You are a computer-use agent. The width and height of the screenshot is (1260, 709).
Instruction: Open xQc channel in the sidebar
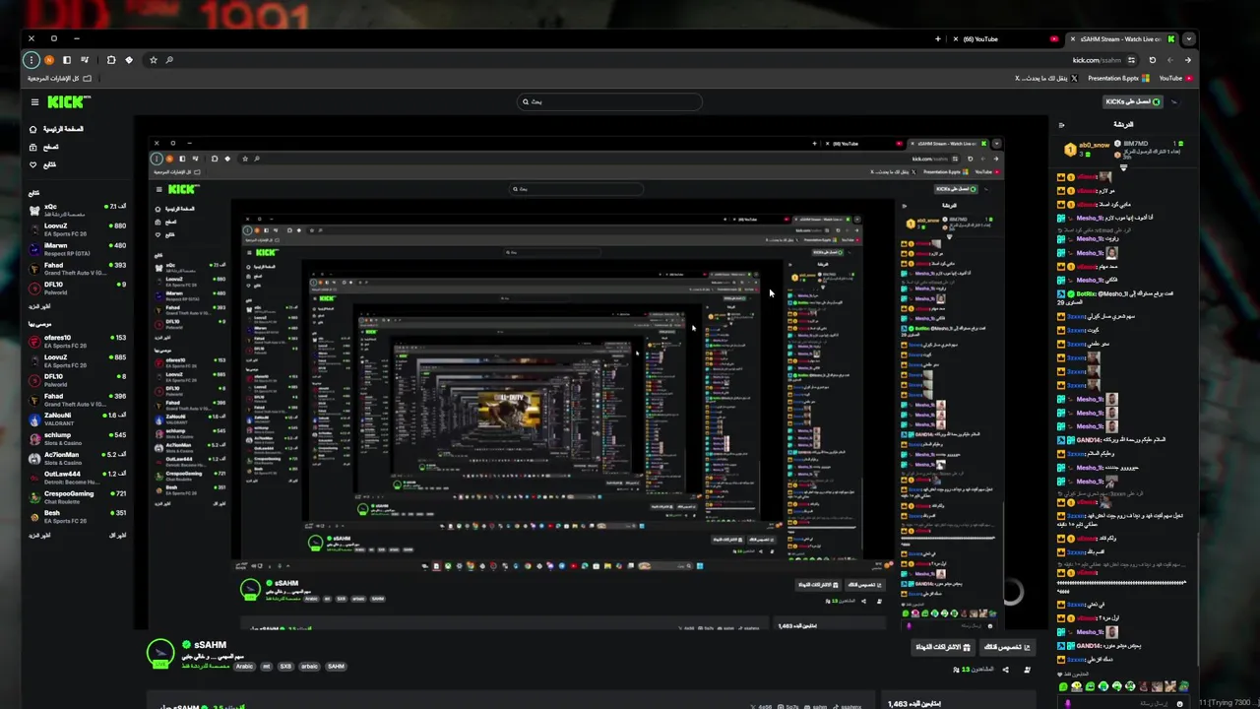(78, 210)
